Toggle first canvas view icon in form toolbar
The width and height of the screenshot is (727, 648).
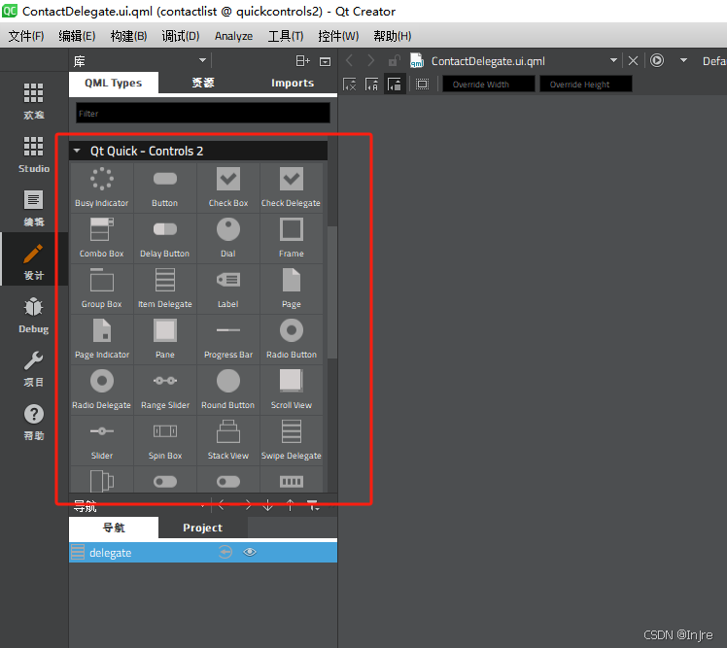(350, 85)
